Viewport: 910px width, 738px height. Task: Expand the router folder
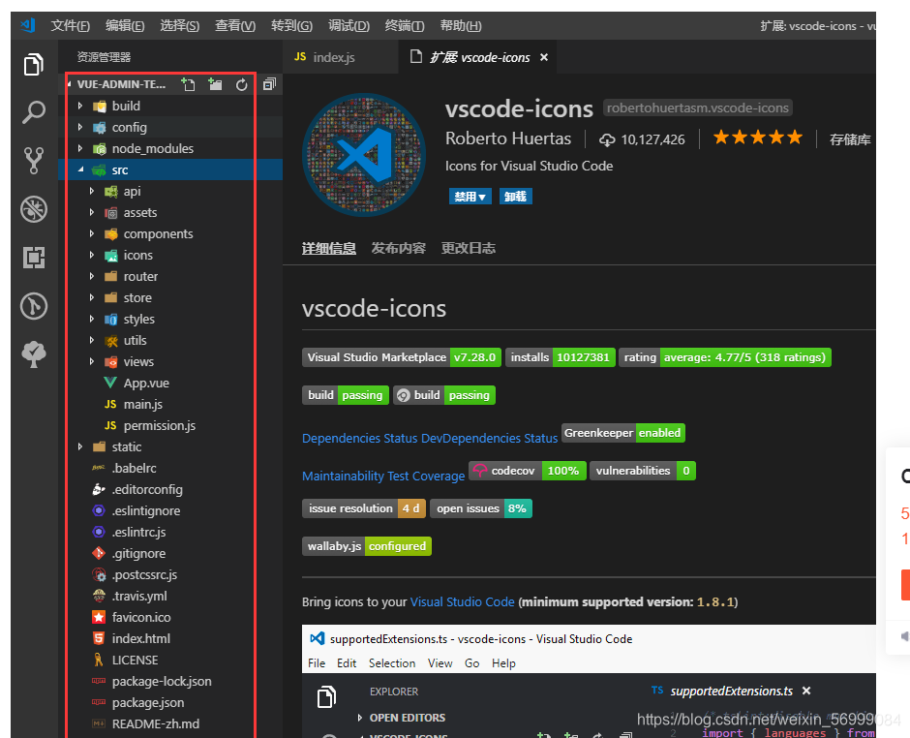92,276
